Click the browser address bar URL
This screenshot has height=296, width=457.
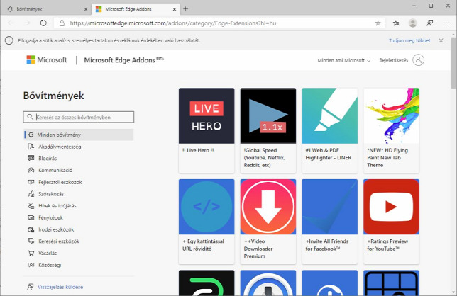click(173, 23)
